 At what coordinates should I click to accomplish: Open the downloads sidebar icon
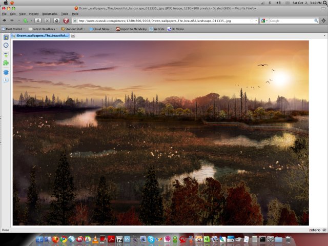point(6,55)
